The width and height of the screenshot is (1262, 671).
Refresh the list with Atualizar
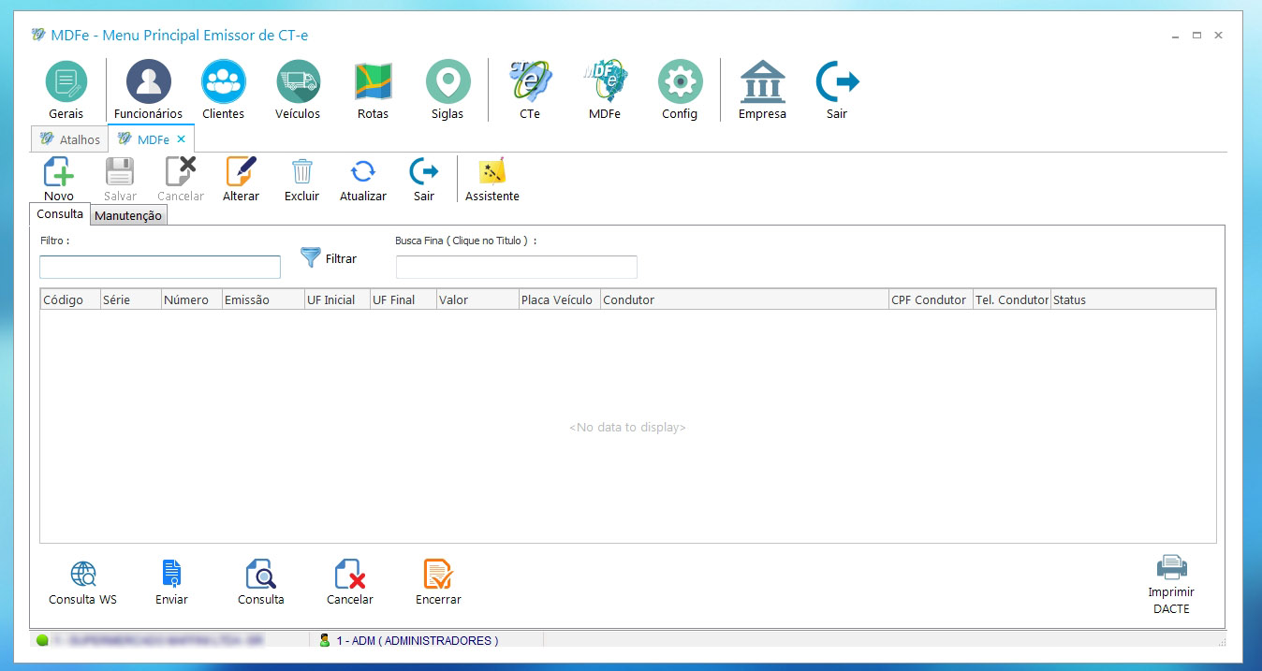[363, 173]
